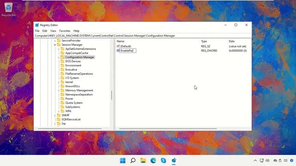The width and height of the screenshot is (296, 166).
Task: Click the DWORD value icon beside EnablePer
Action: pos(118,50)
